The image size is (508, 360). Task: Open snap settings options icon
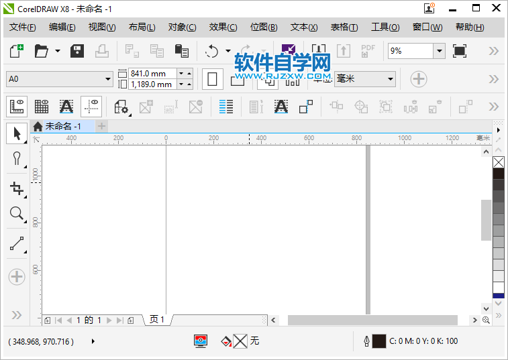click(122, 107)
